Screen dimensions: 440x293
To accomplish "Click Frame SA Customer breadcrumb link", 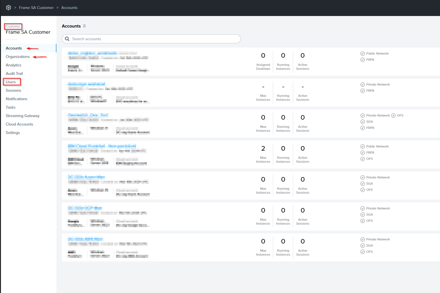I will coord(36,8).
